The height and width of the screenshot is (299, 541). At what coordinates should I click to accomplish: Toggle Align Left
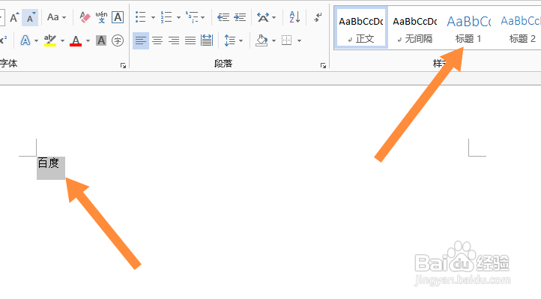click(141, 40)
